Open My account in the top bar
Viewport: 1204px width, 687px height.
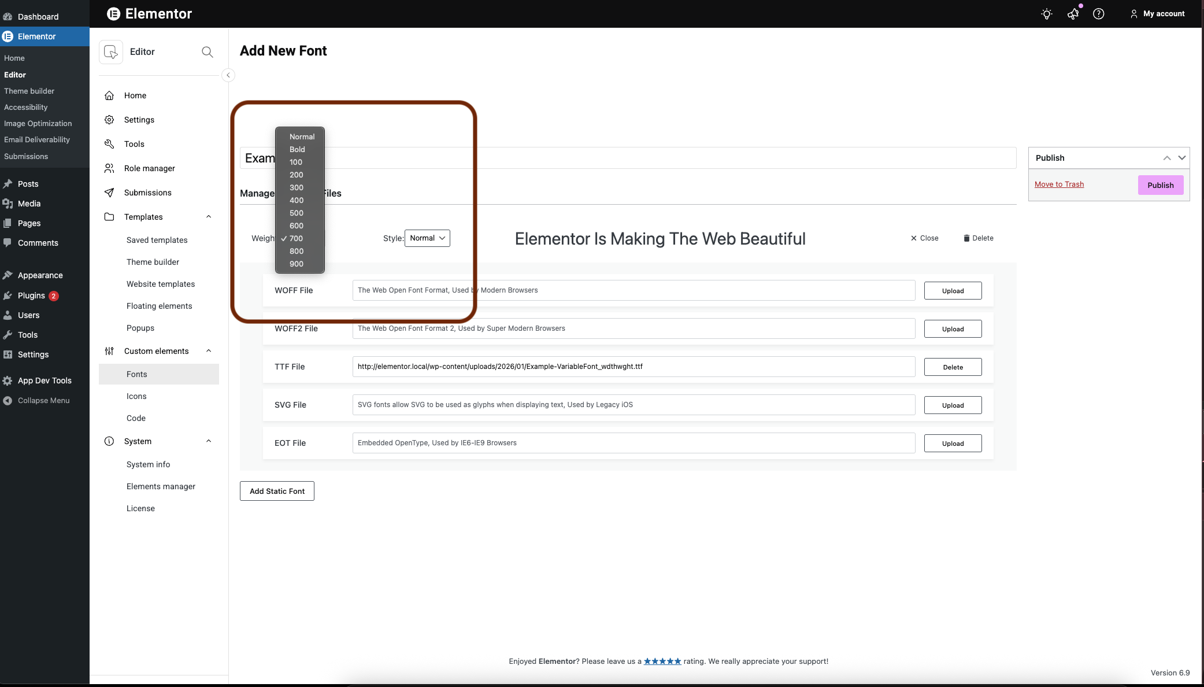[1157, 14]
